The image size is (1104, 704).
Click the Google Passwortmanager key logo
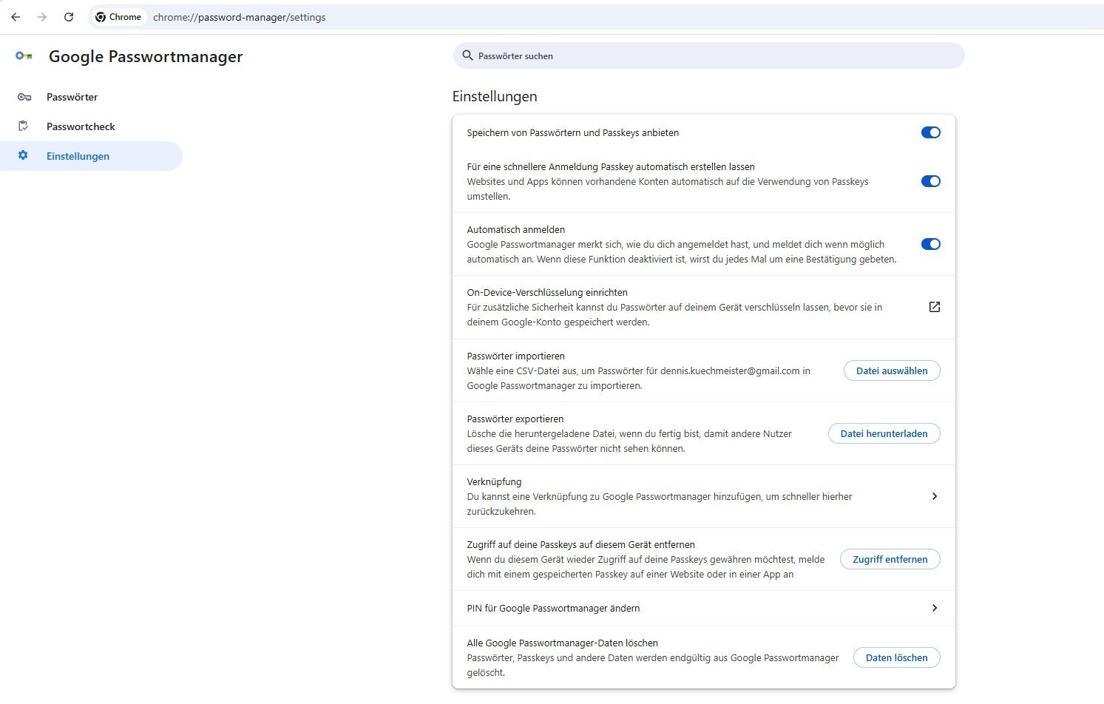click(x=24, y=56)
